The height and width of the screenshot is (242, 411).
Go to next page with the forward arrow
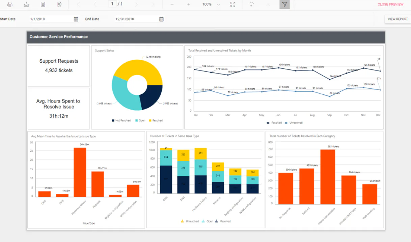tap(136, 4)
